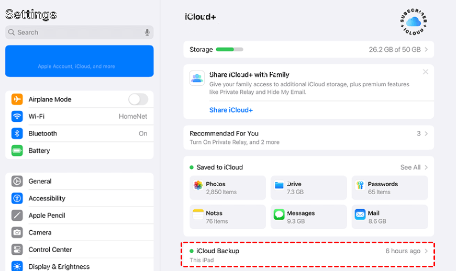Click the Accessibility icon

[17, 198]
